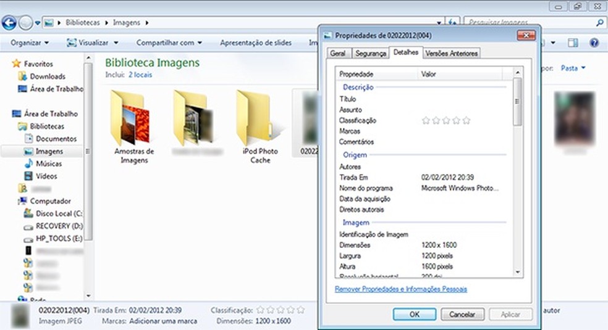Open the Vídeos library

click(41, 176)
